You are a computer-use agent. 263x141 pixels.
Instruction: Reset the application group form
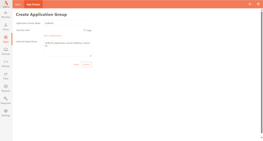coord(76,64)
